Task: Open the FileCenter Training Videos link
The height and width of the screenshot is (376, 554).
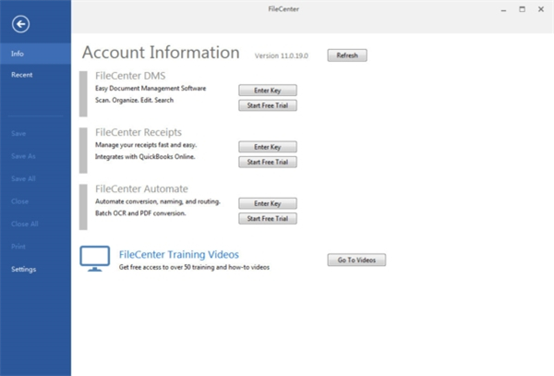Action: 179,253
